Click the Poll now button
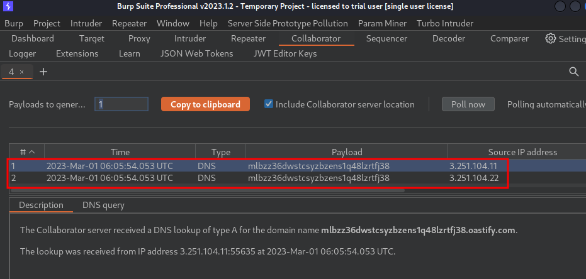This screenshot has height=279, width=586. [x=468, y=104]
